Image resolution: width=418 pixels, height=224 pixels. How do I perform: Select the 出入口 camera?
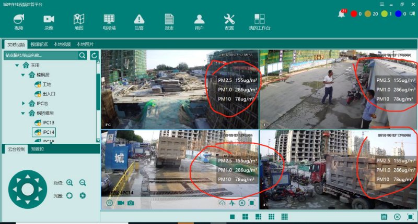(x=45, y=94)
